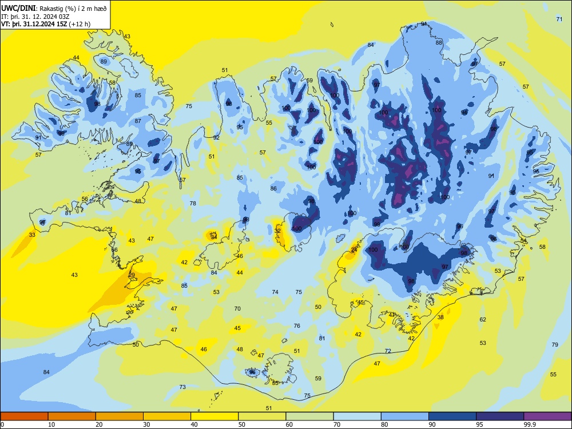Click the 50–60 pale yellow legend swatch
The height and width of the screenshot is (429, 572).
click(262, 416)
